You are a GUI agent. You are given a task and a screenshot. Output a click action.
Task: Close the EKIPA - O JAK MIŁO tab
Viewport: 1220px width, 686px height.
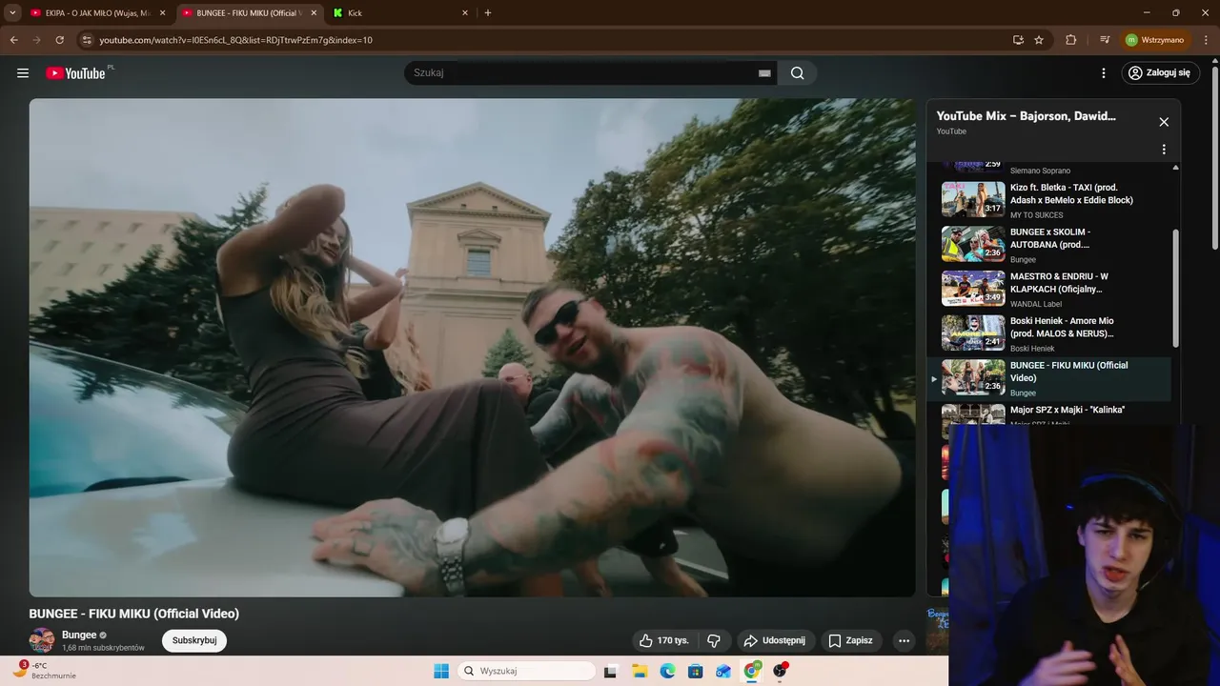(162, 13)
